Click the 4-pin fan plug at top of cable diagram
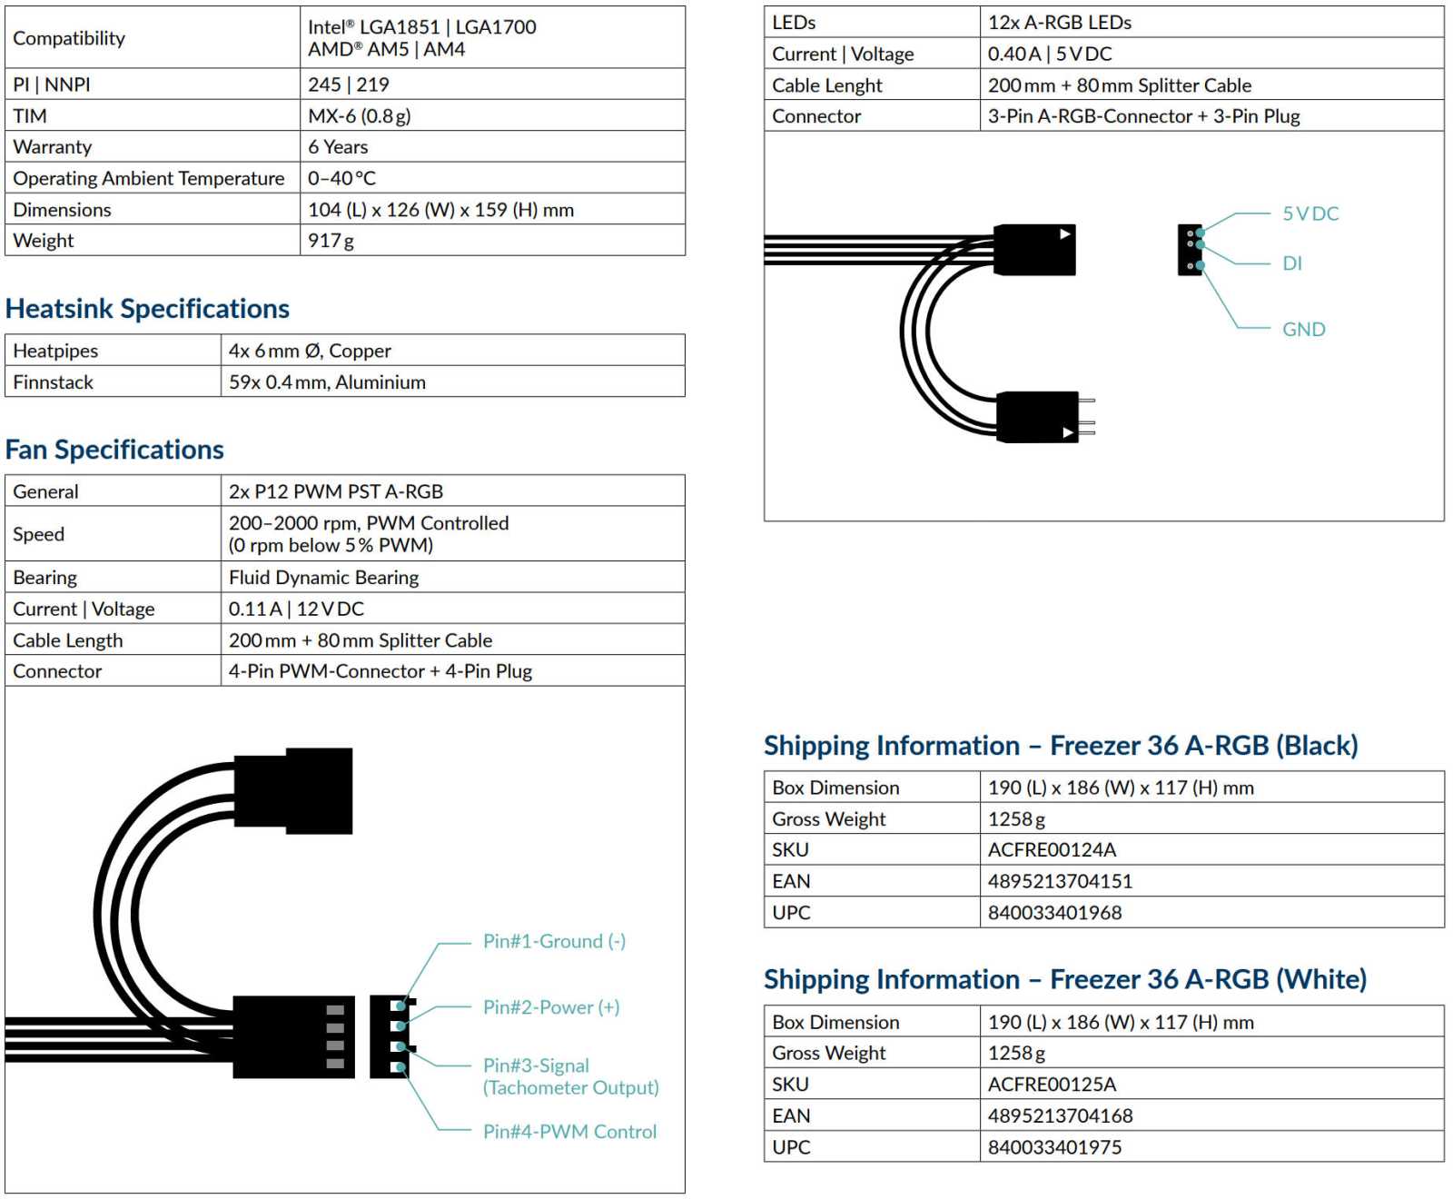Image resolution: width=1453 pixels, height=1199 pixels. tap(293, 791)
